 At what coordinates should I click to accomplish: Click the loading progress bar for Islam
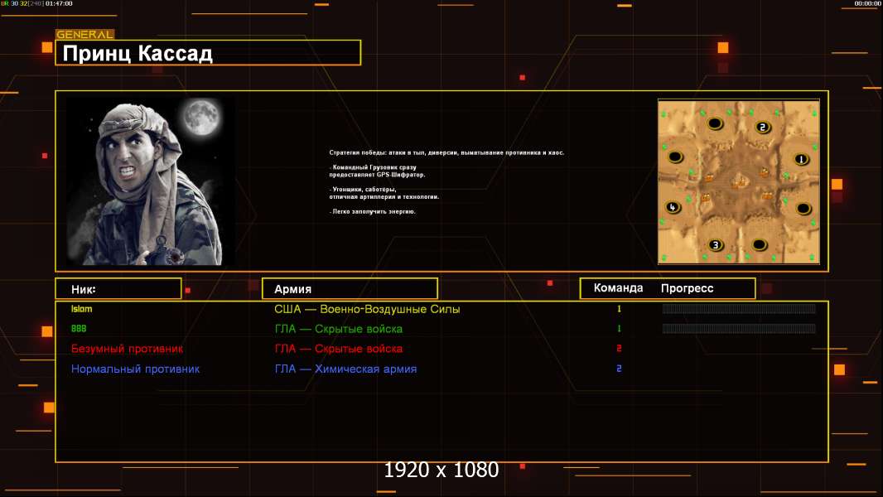[739, 309]
